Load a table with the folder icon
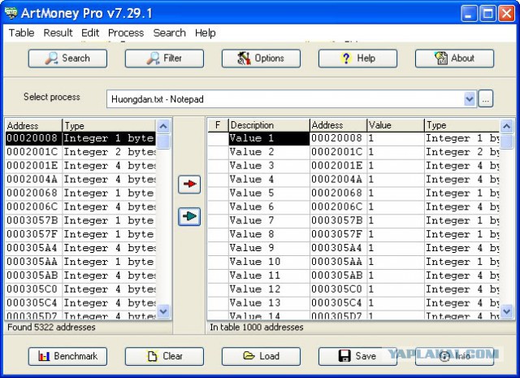Screen dimensions: 520x378 261,356
